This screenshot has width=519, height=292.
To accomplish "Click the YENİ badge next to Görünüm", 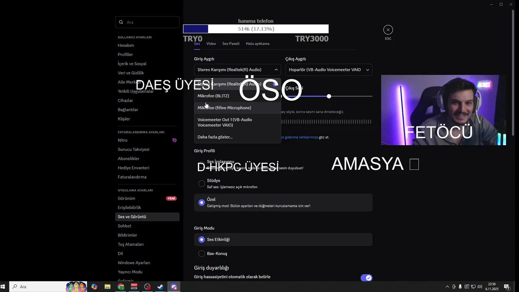I will (x=172, y=198).
